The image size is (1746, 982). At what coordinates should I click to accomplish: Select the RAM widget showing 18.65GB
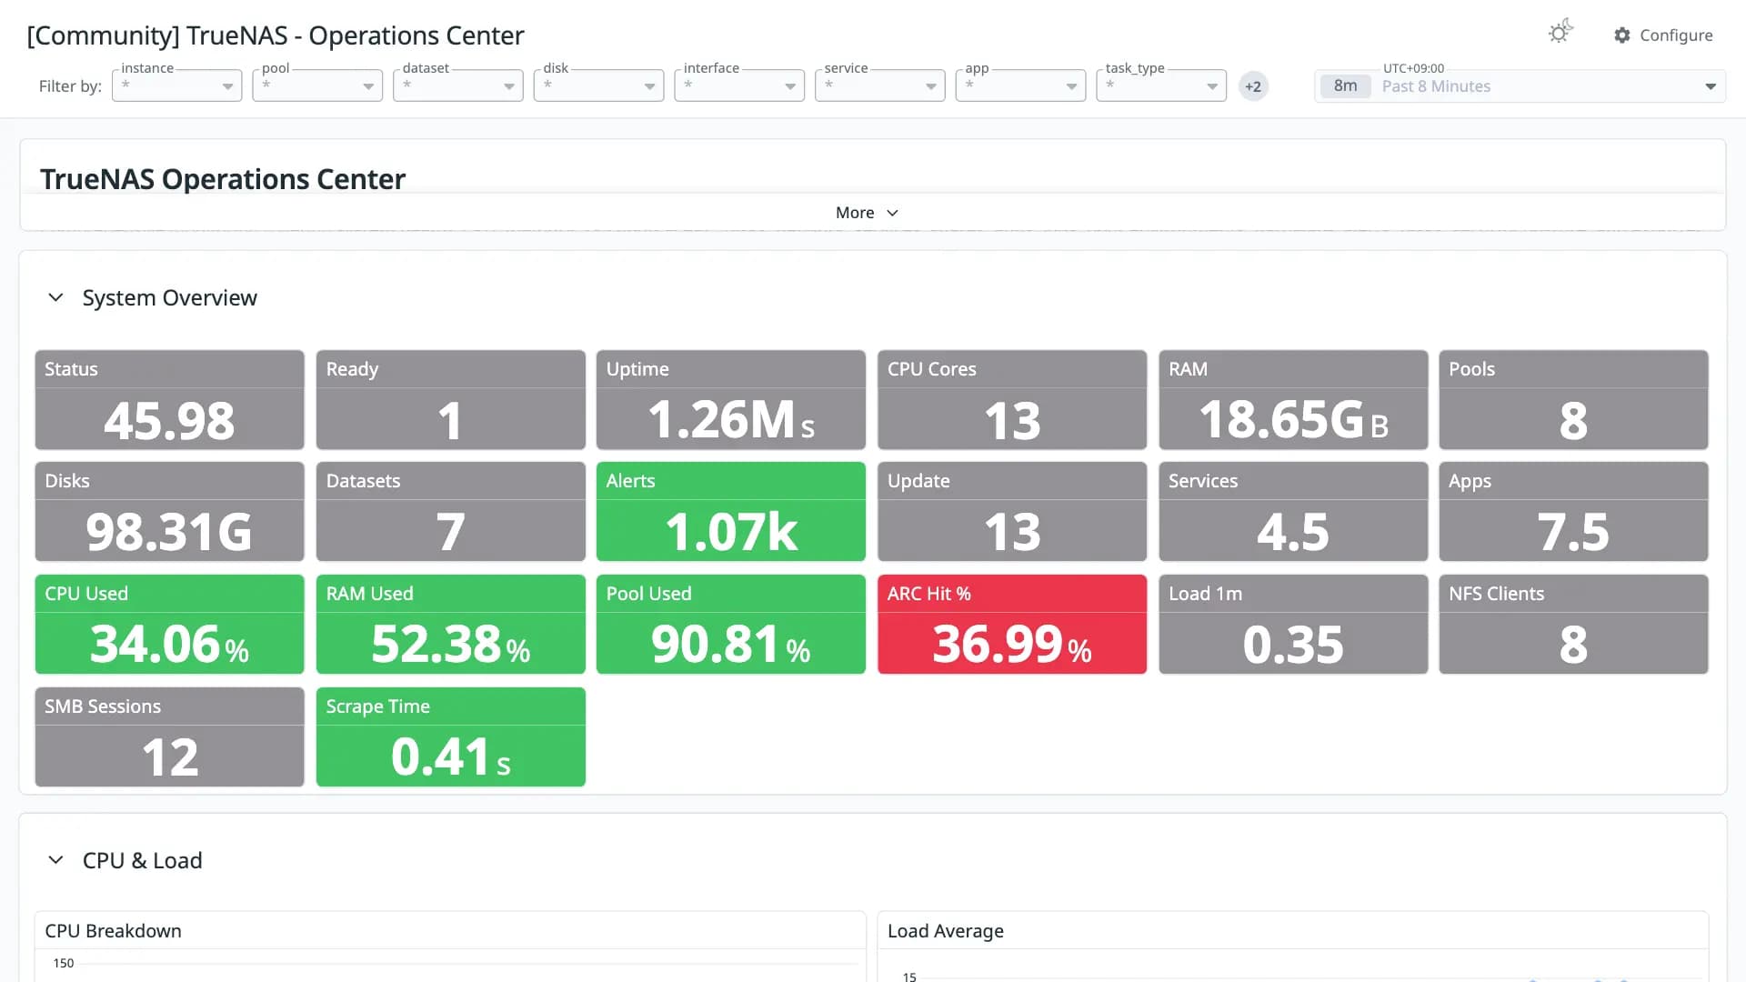1293,400
